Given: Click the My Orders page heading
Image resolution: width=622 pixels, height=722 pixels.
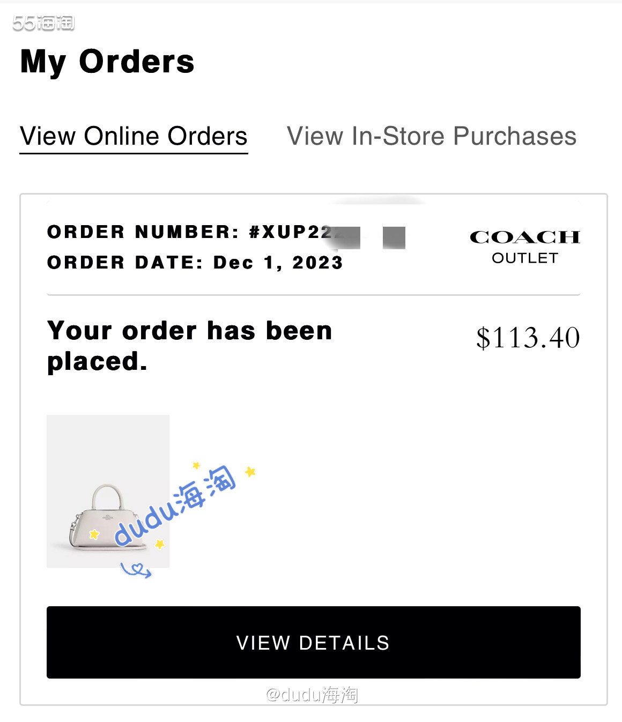Looking at the screenshot, I should [x=107, y=62].
